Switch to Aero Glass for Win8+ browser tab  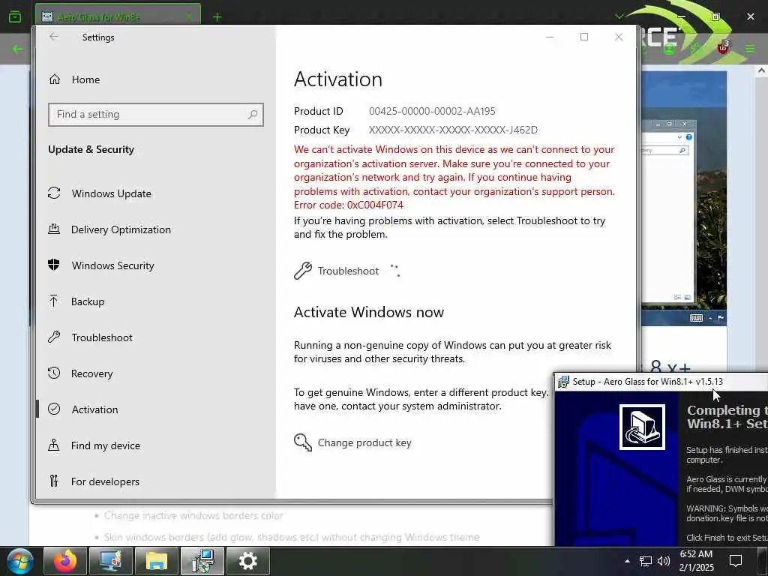(118, 16)
